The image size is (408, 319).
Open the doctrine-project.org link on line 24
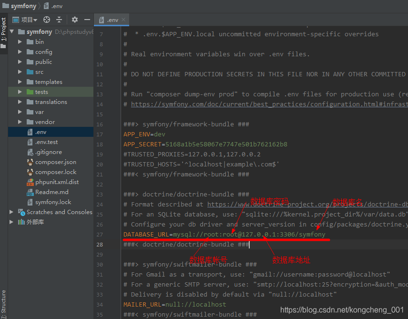pyautogui.click(x=307, y=205)
